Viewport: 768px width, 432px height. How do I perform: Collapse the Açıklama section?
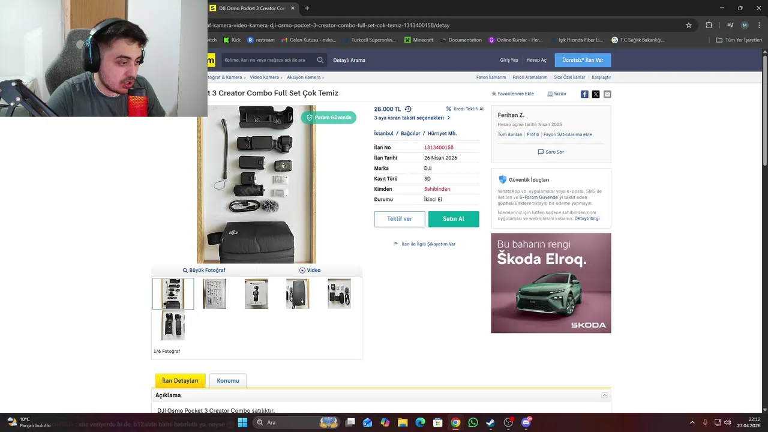click(x=605, y=395)
